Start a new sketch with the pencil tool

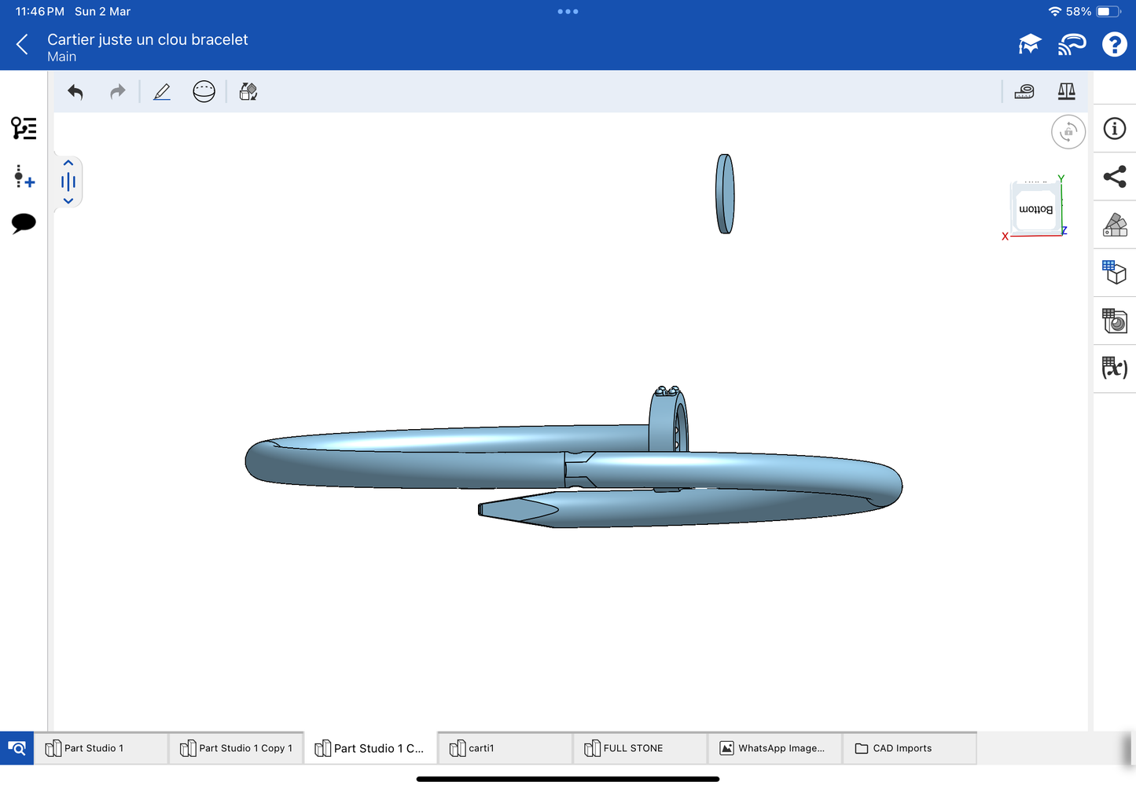(x=162, y=92)
